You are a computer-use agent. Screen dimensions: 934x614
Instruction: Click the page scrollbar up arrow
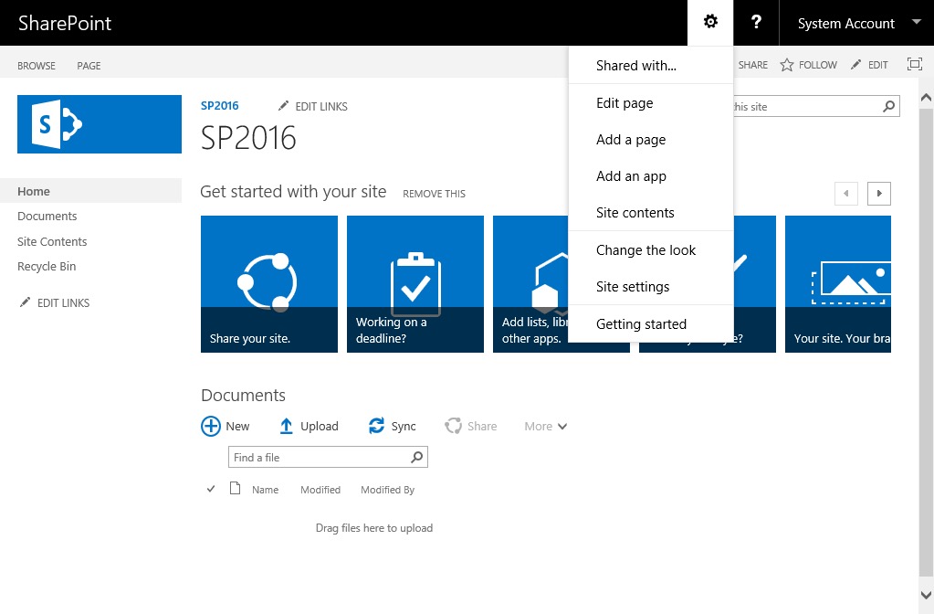point(927,97)
